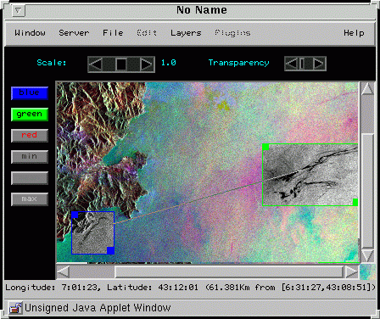
Task: Click the 'No Name' window title
Action: (x=202, y=10)
